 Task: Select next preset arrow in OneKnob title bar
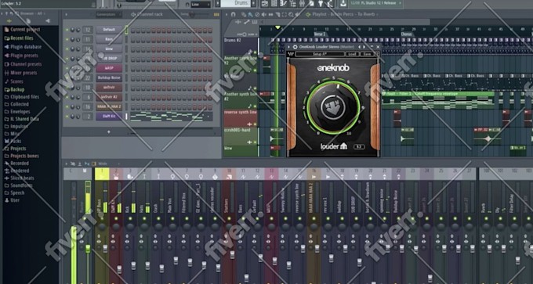point(364,47)
